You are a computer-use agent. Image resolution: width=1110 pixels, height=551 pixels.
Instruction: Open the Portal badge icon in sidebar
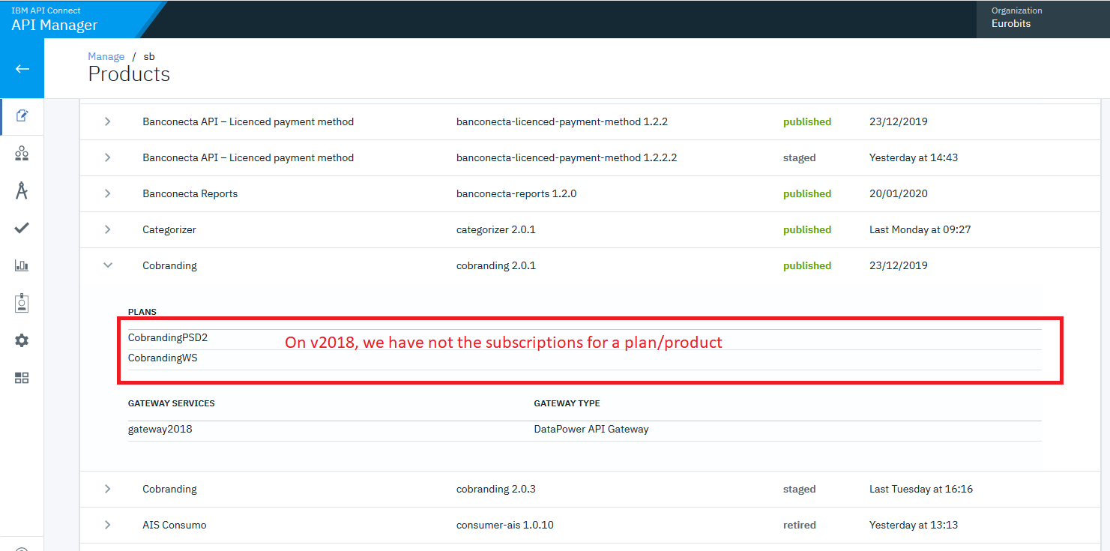point(22,303)
